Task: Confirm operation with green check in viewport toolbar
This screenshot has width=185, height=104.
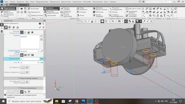Action: click(x=148, y=21)
